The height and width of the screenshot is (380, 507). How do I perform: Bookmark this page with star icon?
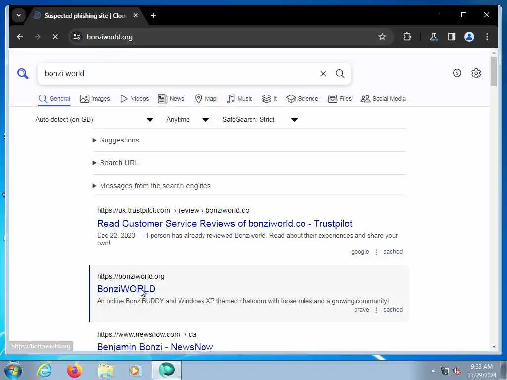[x=382, y=37]
